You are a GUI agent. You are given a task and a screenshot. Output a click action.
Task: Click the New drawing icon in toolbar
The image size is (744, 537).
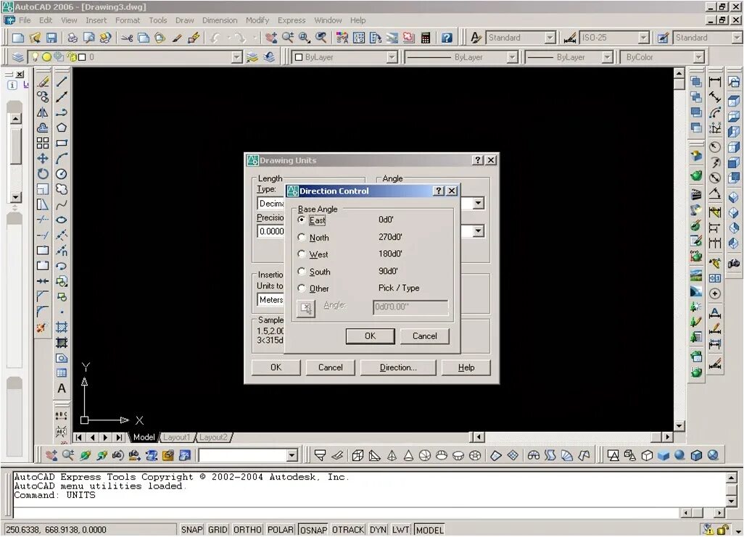(x=17, y=38)
